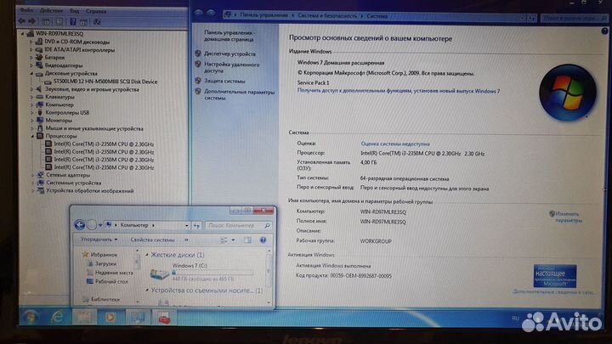The height and width of the screenshot is (344, 612).
Task: Click Device Manager toolbar forward arrow
Action: (32, 21)
